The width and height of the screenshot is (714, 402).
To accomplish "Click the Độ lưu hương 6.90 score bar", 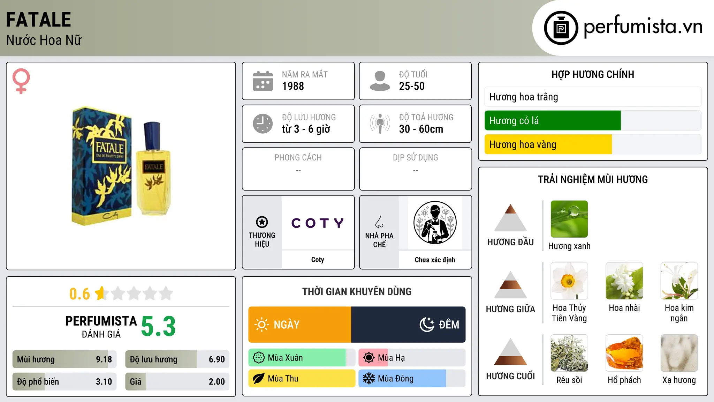I will pos(177,359).
